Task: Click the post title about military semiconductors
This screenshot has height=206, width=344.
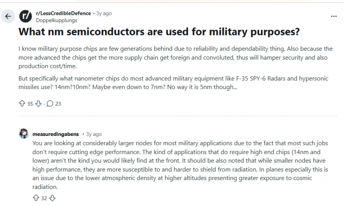Action: click(x=159, y=32)
